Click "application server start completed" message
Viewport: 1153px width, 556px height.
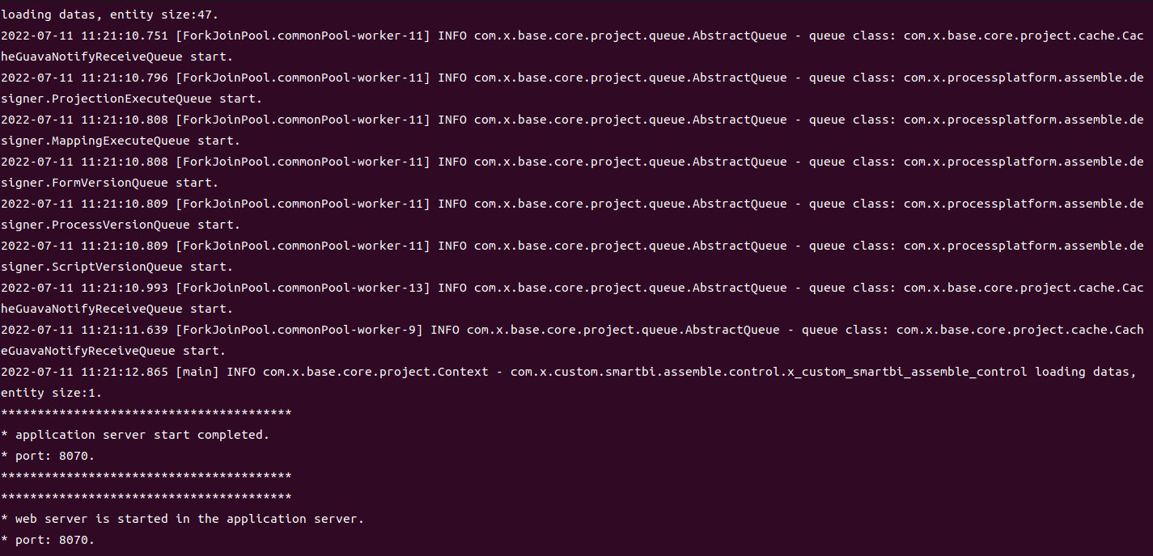[142, 435]
